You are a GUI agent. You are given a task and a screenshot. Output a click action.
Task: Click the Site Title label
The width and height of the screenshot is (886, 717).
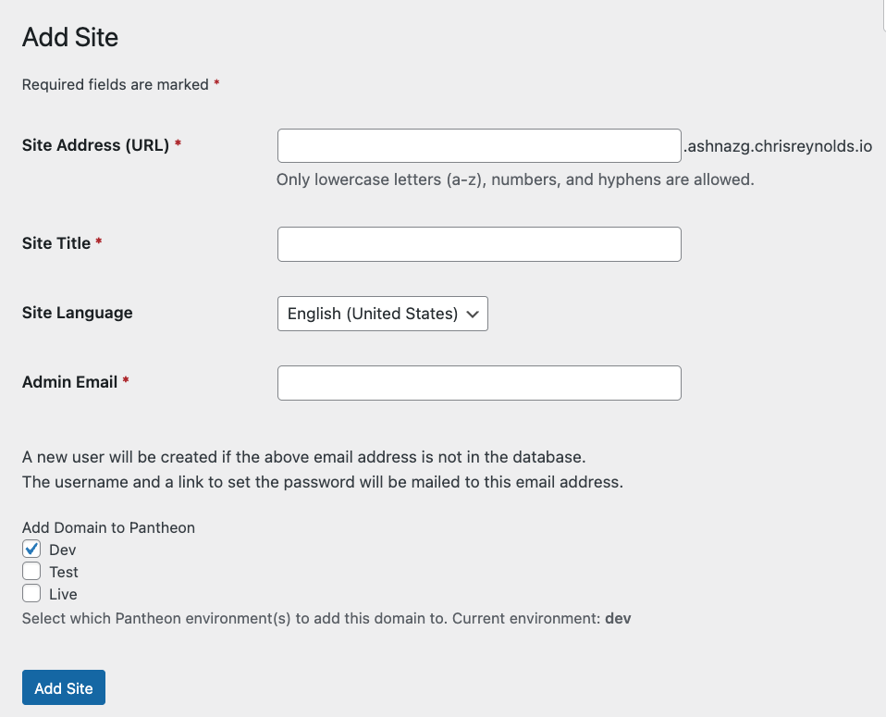pyautogui.click(x=55, y=243)
